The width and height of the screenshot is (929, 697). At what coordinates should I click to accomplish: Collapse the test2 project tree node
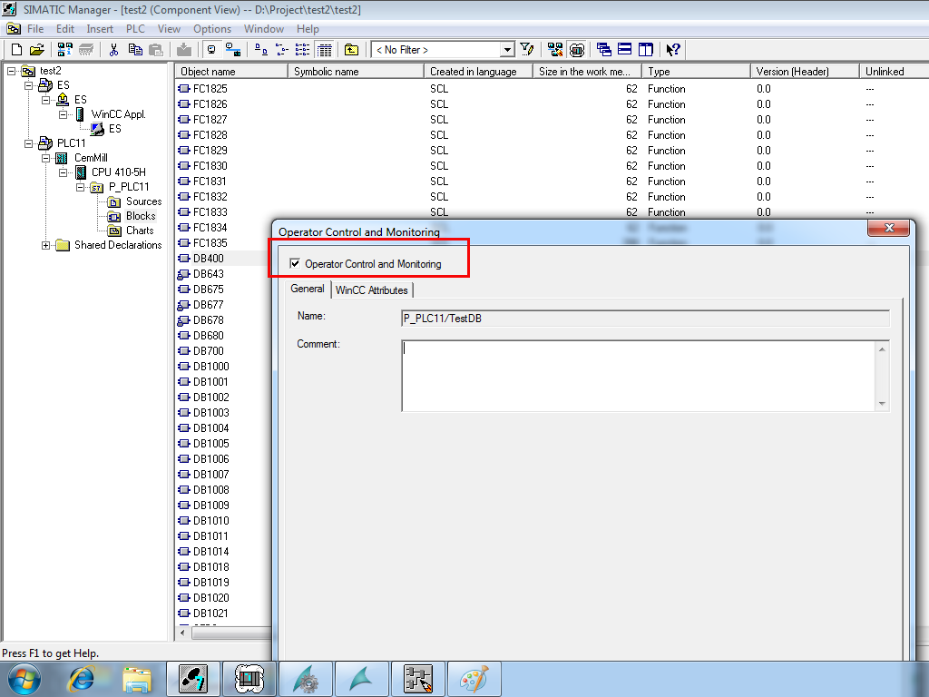pyautogui.click(x=11, y=71)
